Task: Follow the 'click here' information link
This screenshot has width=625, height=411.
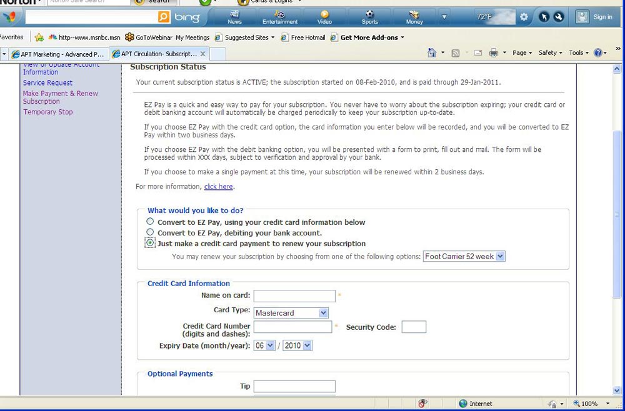Action: pos(218,187)
